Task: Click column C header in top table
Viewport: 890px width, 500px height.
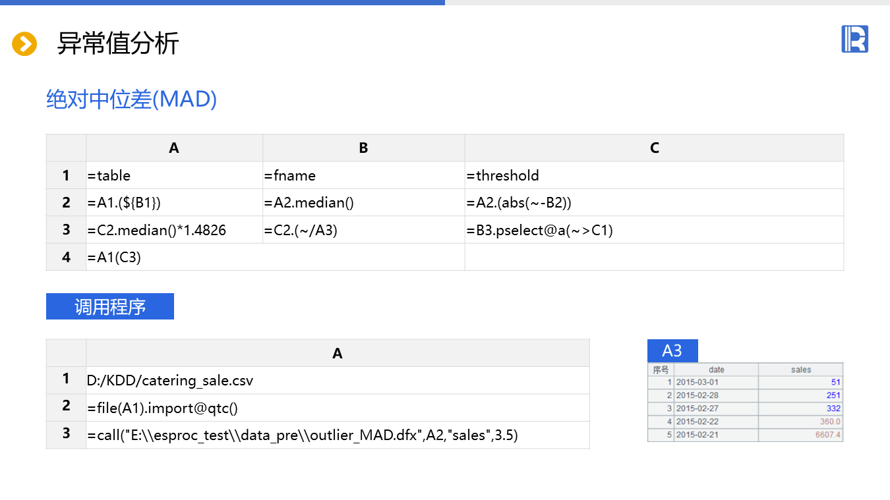Action: click(x=653, y=148)
